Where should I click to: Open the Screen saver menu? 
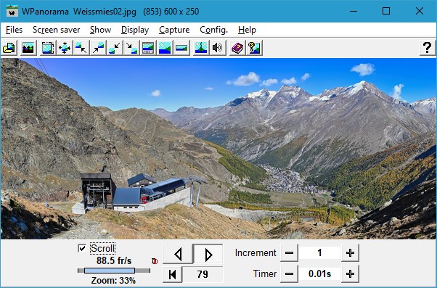click(x=57, y=30)
